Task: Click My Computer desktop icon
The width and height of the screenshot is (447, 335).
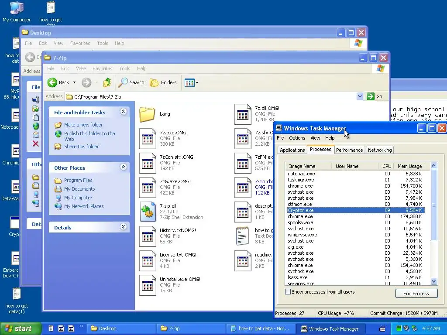Action: [x=17, y=11]
